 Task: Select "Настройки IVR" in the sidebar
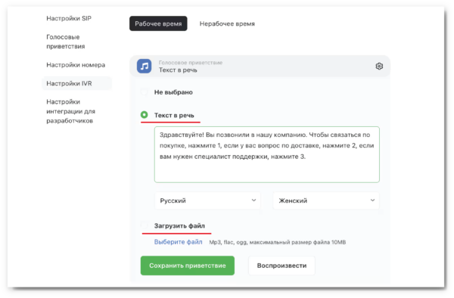click(76, 83)
